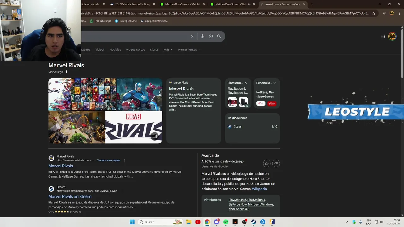Clear the Google search box with X

192,36
